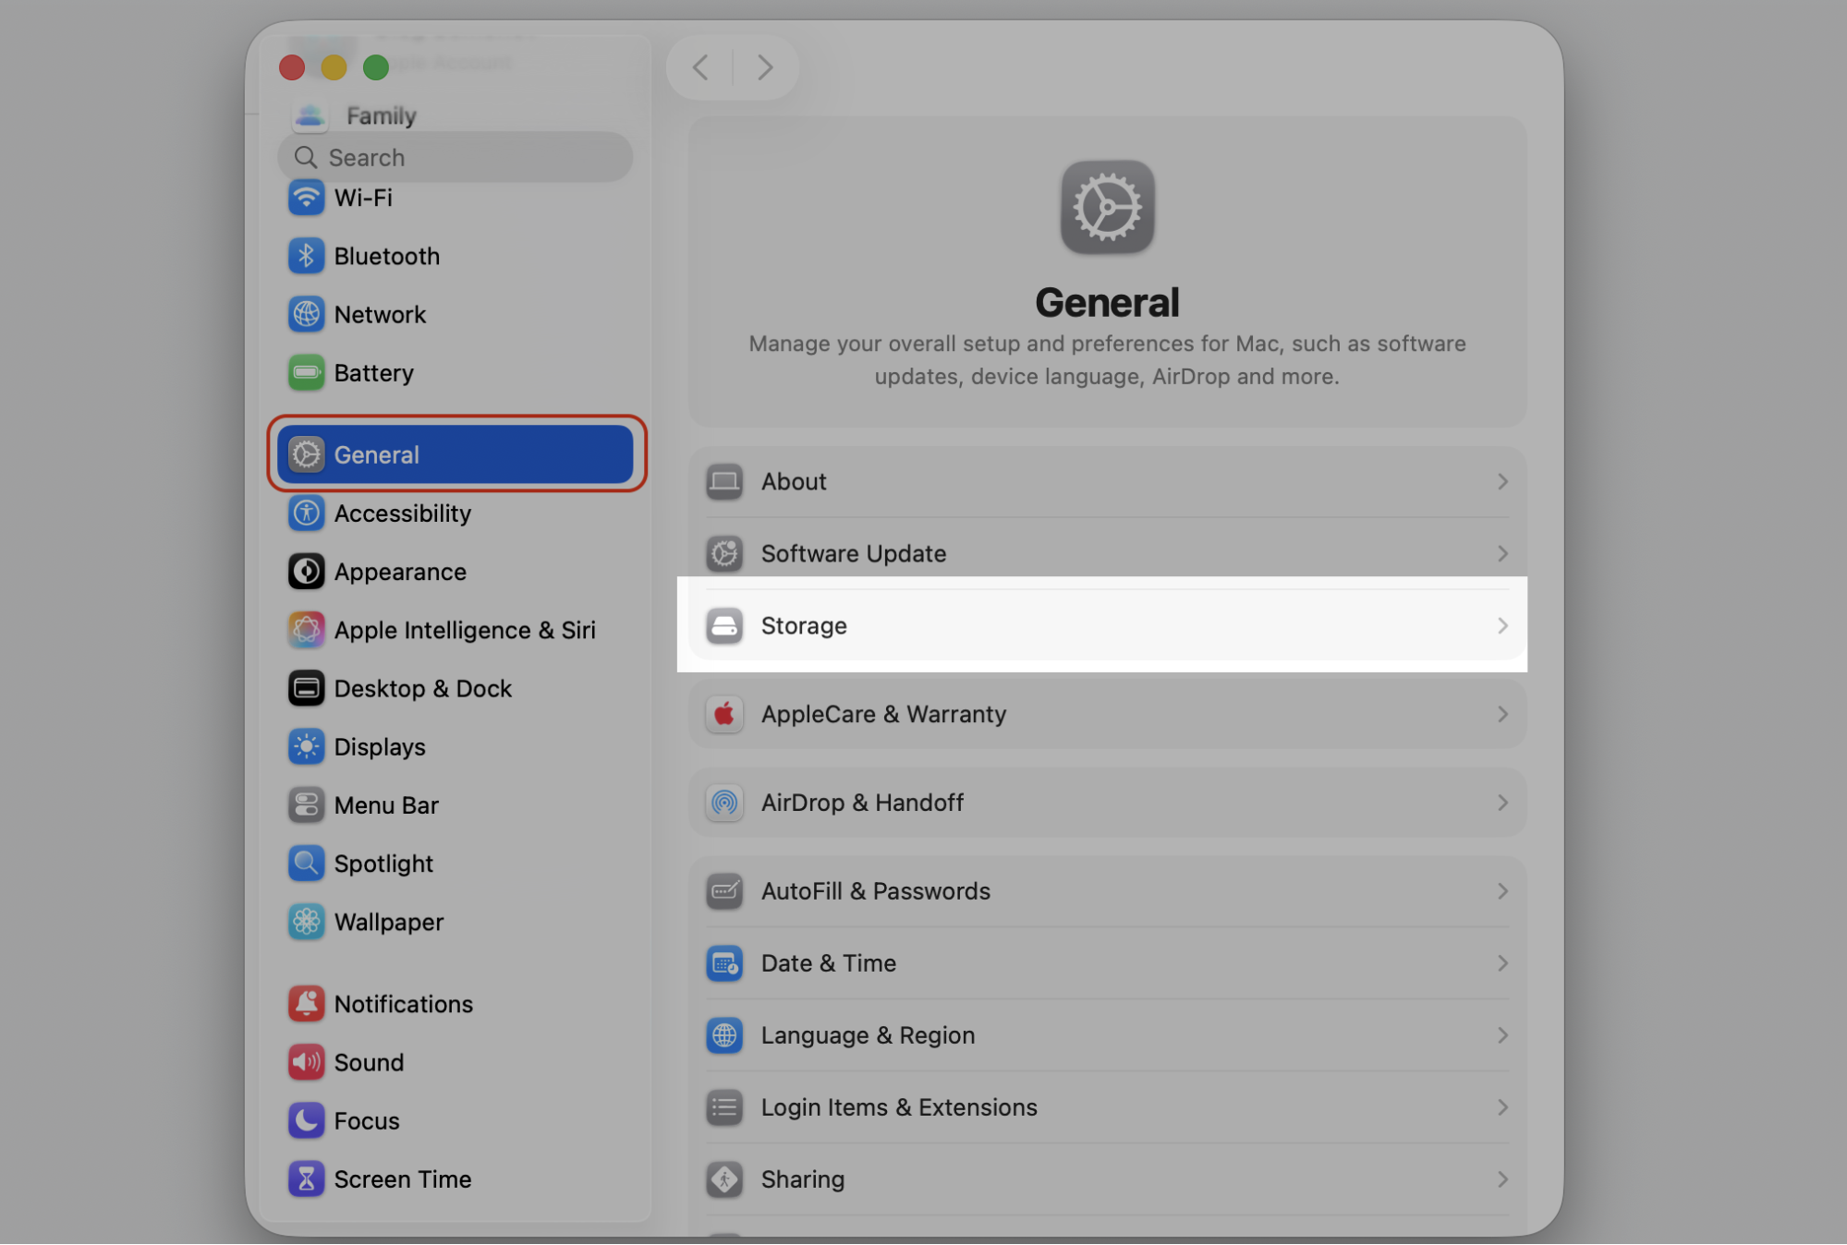Open Apple Intelligence & Siri icon
1847x1245 pixels.
click(x=306, y=630)
